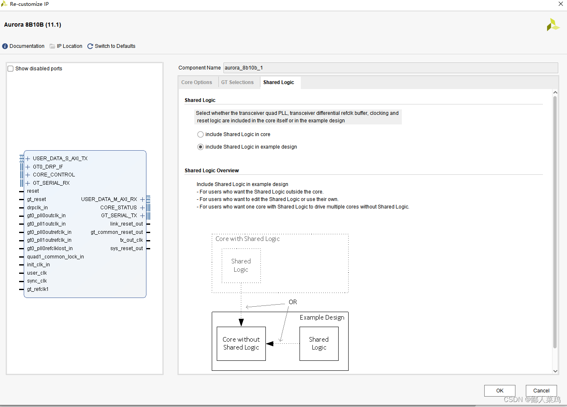The image size is (567, 407).
Task: Switch to the Core Options tab
Action: click(x=198, y=82)
